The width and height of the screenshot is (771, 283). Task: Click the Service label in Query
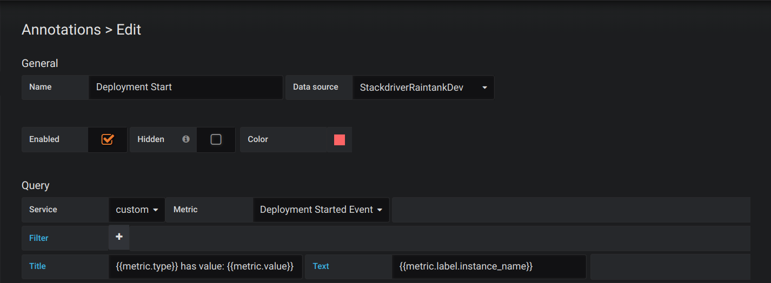[x=43, y=210]
